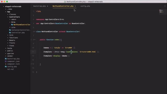The image size is (167, 94).
Task: Expand the public folder
Action: 6,51
